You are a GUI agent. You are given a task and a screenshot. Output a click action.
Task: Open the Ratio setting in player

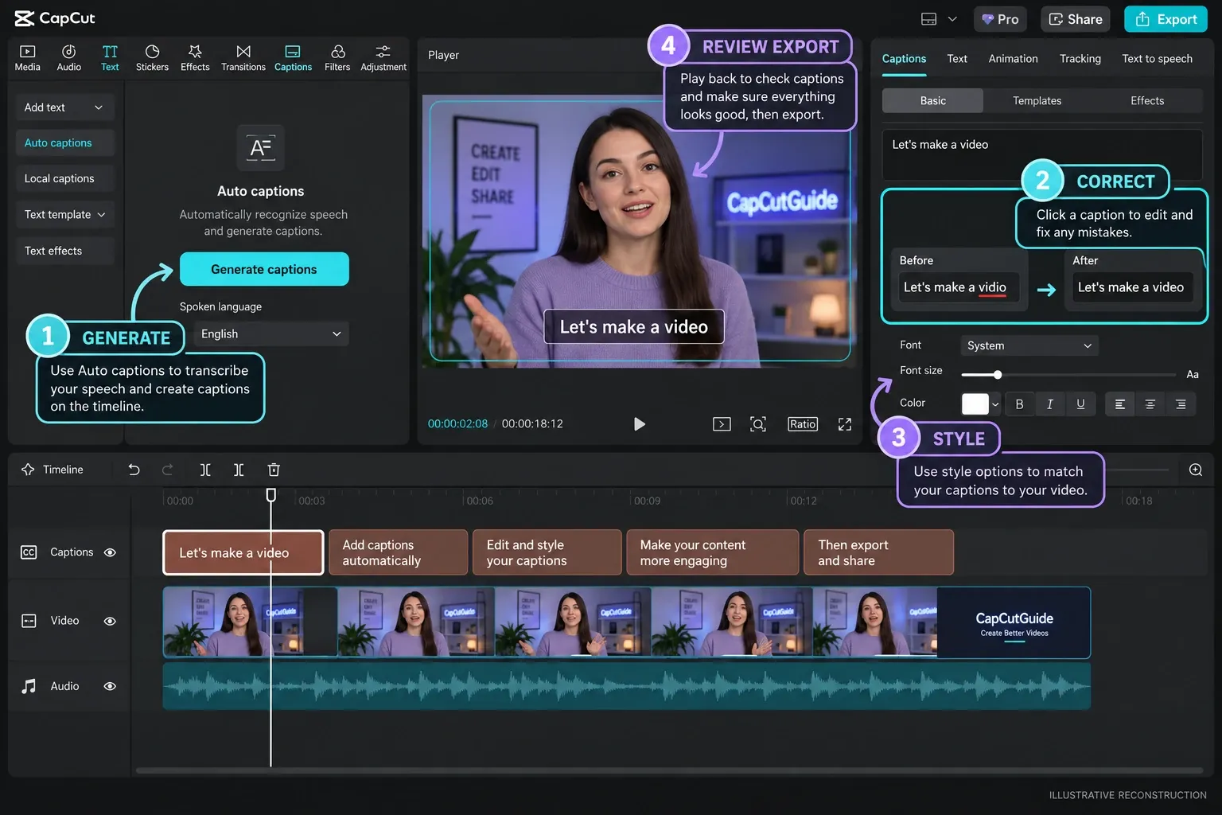click(x=803, y=424)
